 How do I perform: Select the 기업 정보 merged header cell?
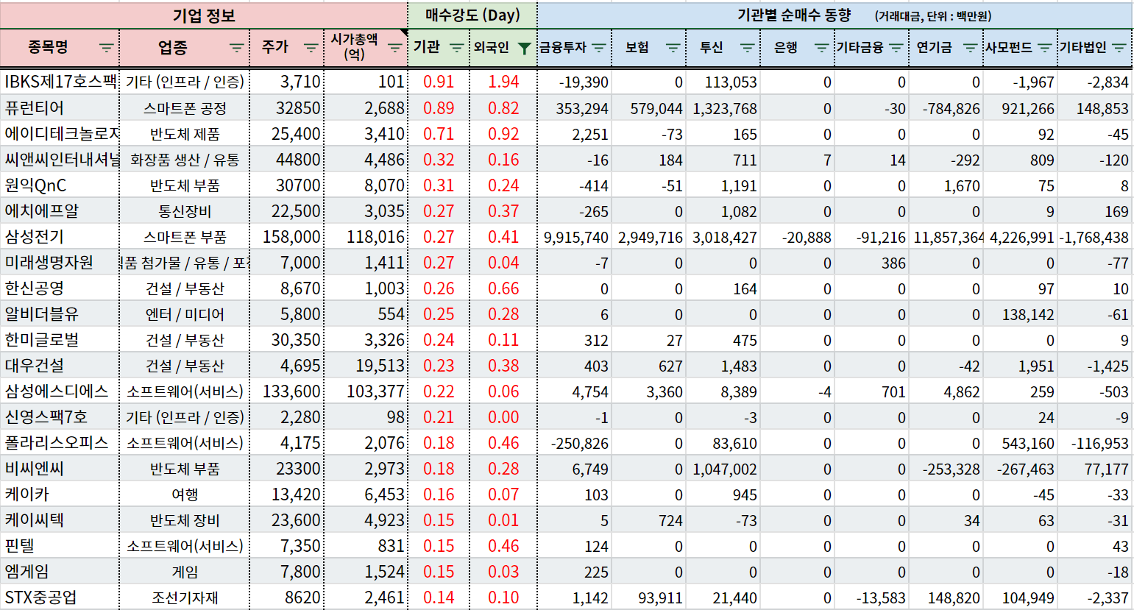tap(204, 15)
